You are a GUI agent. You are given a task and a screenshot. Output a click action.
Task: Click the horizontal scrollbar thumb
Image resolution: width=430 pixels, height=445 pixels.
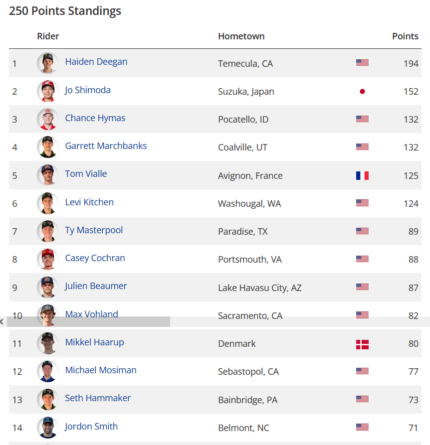pos(88,321)
